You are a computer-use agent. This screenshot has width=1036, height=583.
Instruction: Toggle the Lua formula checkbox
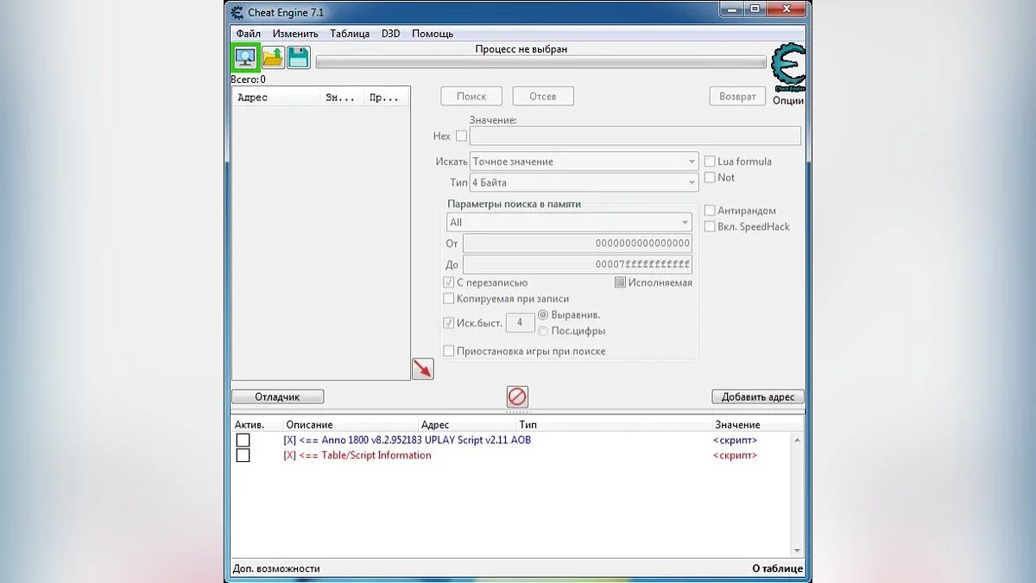710,162
